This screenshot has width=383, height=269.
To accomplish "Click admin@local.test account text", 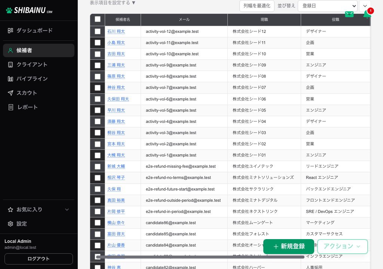I will pyautogui.click(x=20, y=248).
